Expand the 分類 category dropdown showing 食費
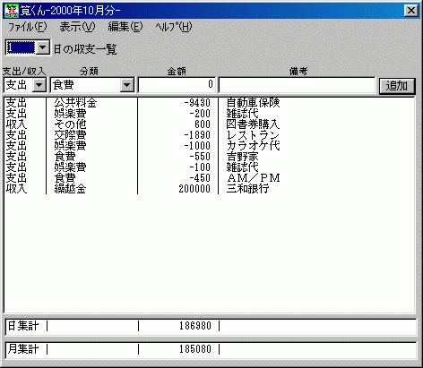The height and width of the screenshot is (368, 423). pos(127,85)
